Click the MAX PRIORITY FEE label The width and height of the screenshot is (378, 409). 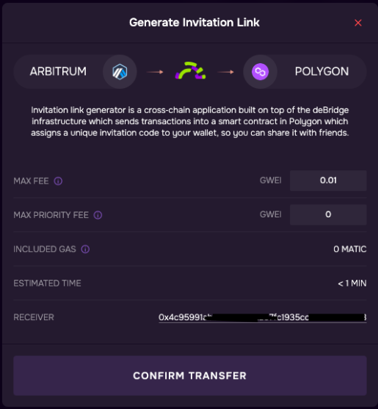[51, 215]
